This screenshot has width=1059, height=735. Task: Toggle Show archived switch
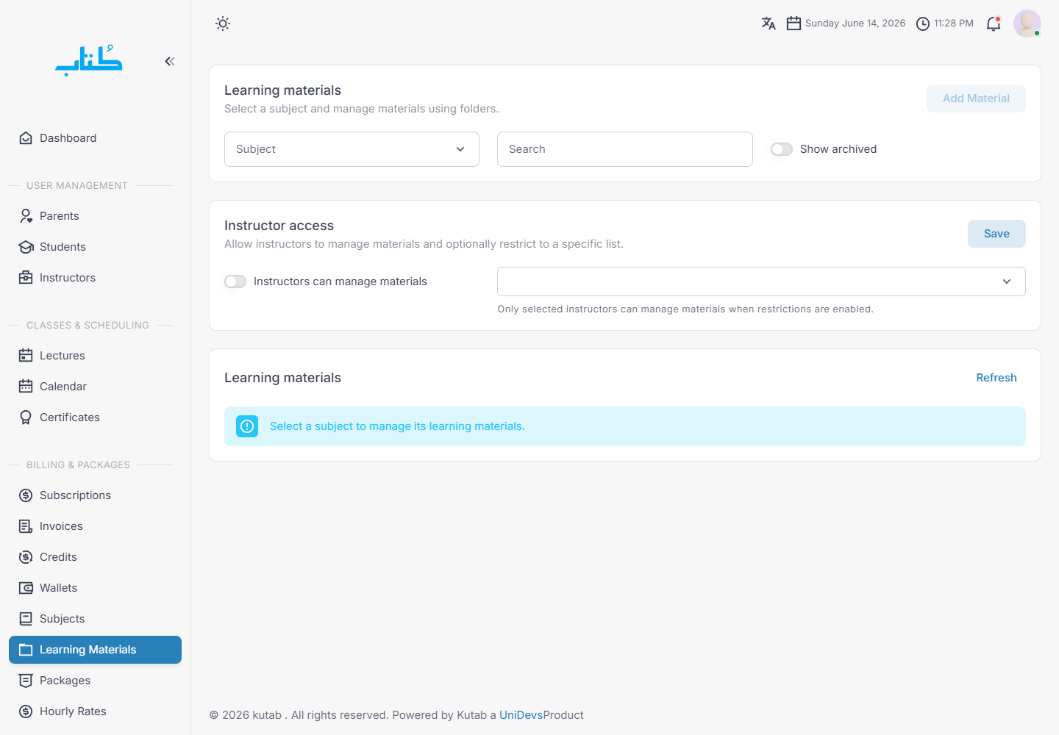(x=782, y=149)
